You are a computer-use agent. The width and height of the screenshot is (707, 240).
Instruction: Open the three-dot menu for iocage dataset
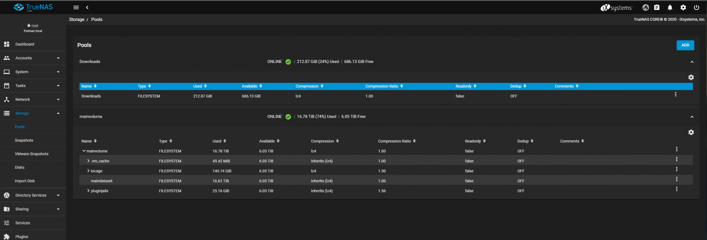676,169
